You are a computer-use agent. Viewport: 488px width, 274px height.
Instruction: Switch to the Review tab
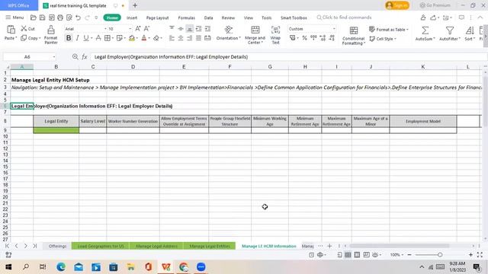pos(228,18)
